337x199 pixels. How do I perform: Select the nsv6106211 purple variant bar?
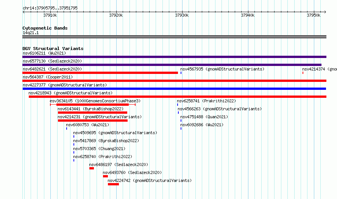pos(174,57)
